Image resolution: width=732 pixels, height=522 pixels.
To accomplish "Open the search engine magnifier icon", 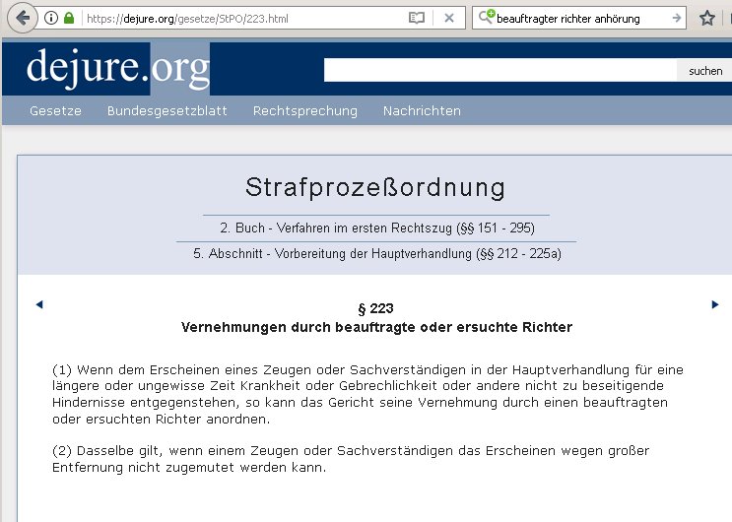I will pyautogui.click(x=486, y=18).
